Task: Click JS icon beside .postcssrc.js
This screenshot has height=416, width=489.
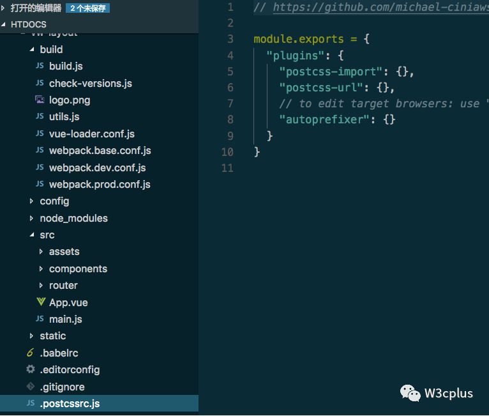Action: coord(31,403)
